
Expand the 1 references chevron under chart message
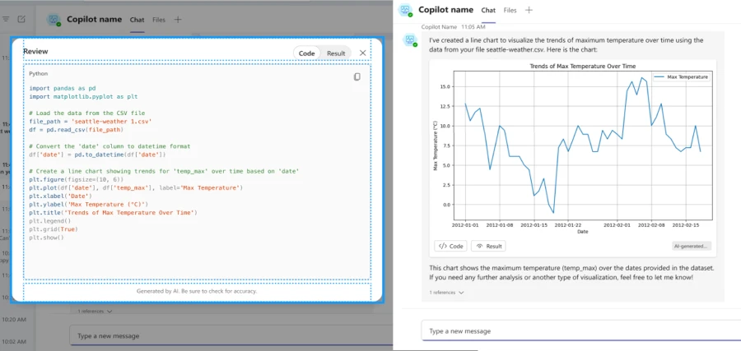(x=461, y=292)
